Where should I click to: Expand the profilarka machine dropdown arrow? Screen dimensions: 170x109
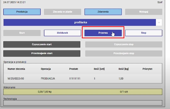(159, 22)
